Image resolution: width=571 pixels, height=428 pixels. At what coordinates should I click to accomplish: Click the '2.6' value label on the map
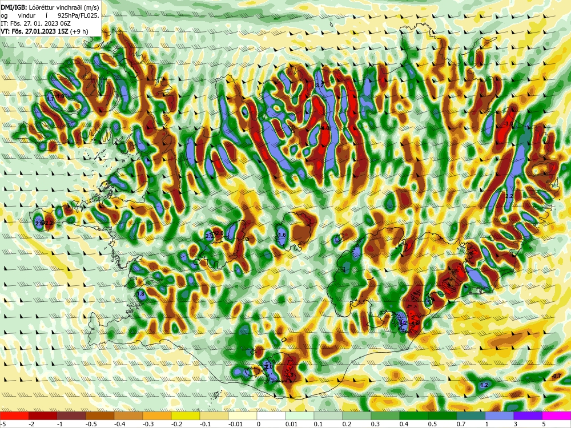[39, 223]
